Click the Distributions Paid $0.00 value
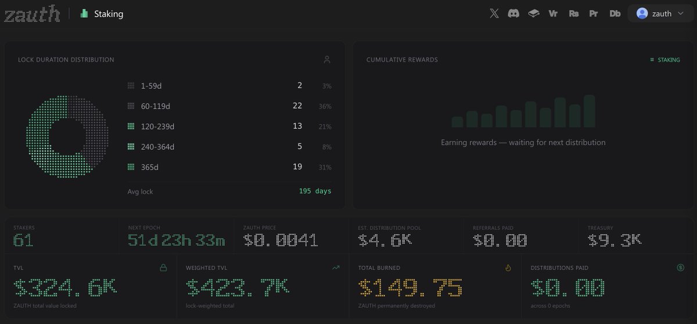This screenshot has height=324, width=697. [x=567, y=287]
